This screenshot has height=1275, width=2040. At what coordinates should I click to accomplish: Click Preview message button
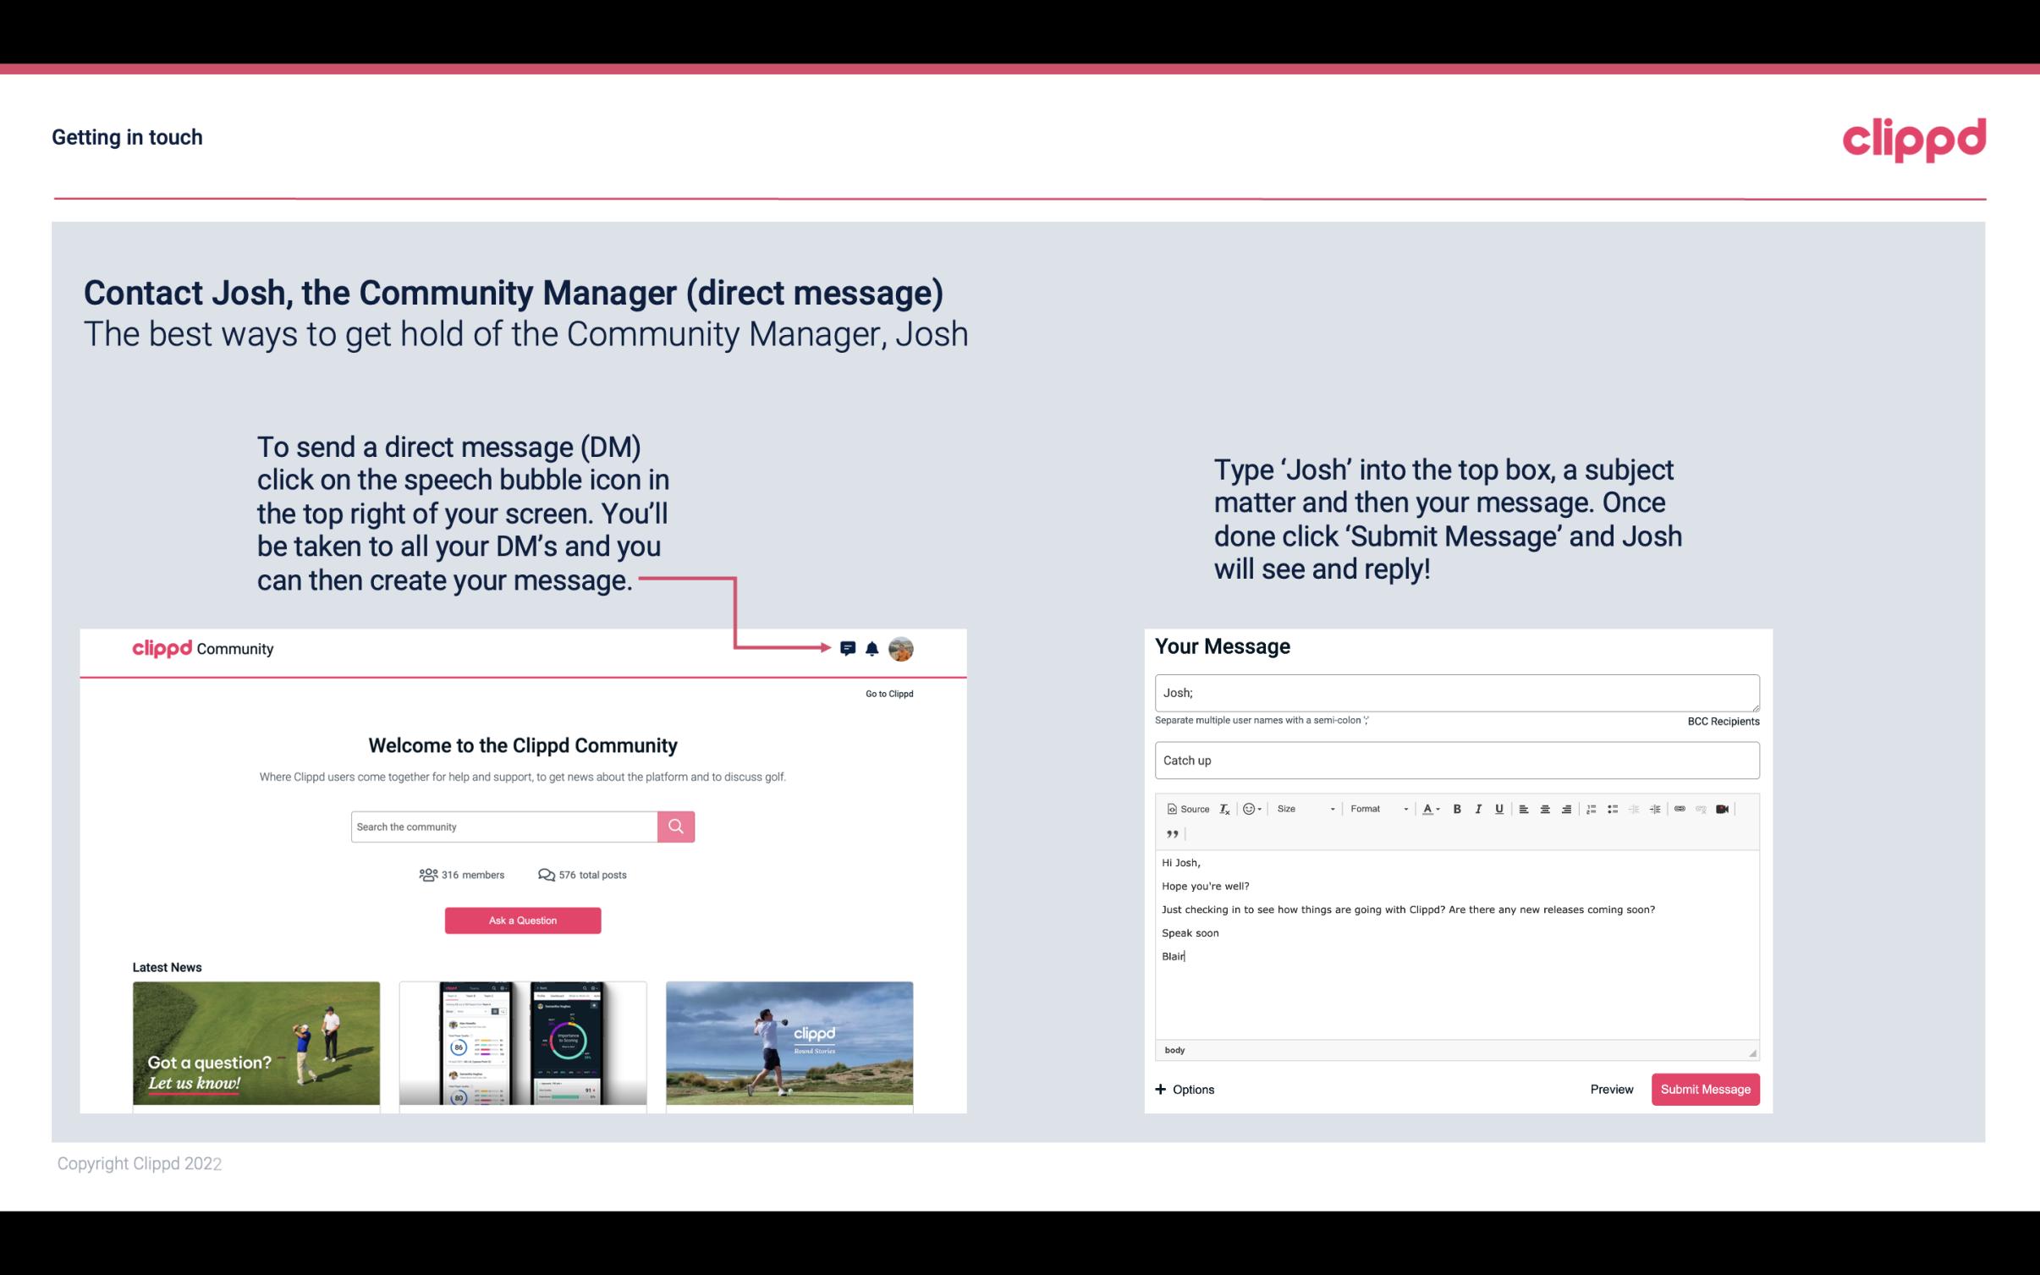click(x=1611, y=1089)
